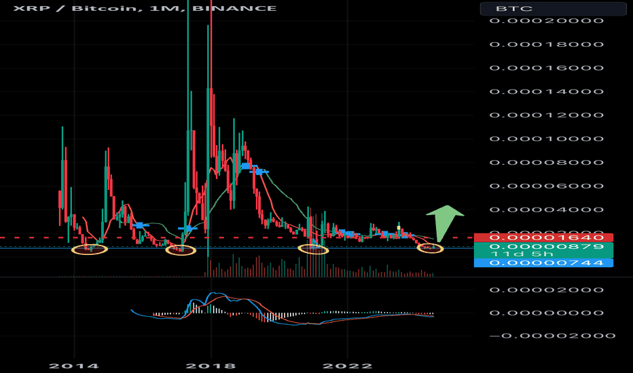Click the 2022 time axis label
This screenshot has height=373, width=633.
pyautogui.click(x=348, y=366)
